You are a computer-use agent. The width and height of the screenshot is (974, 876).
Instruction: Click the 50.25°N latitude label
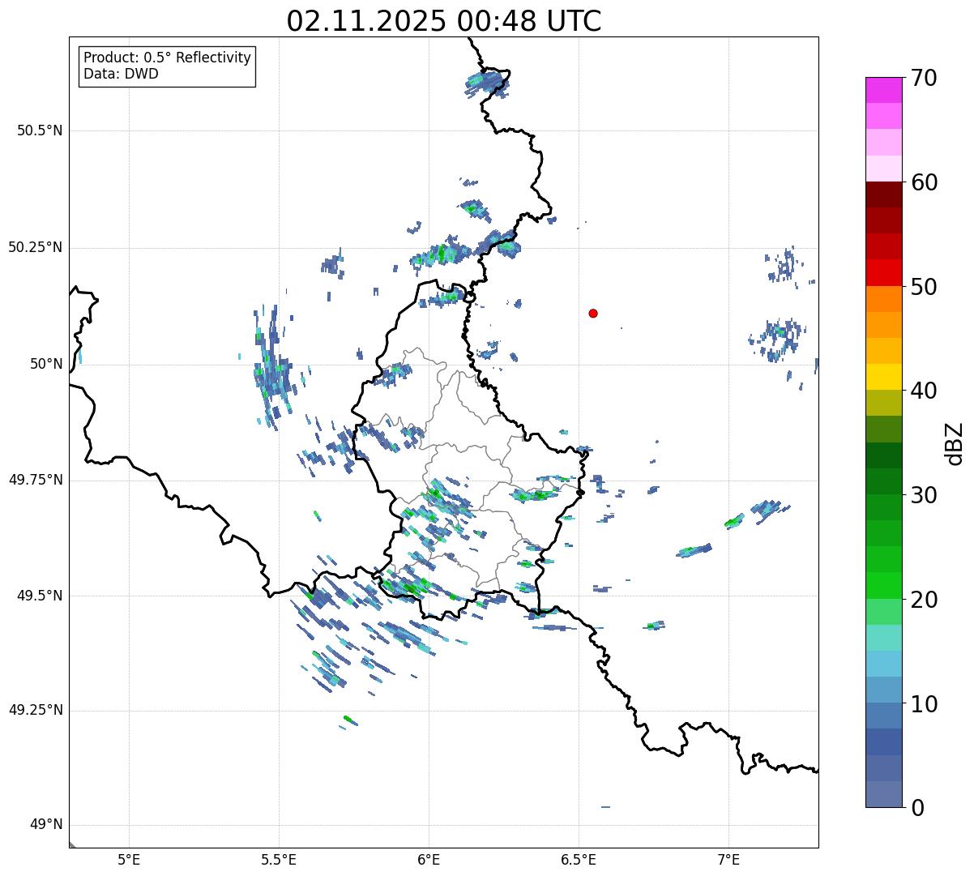36,247
